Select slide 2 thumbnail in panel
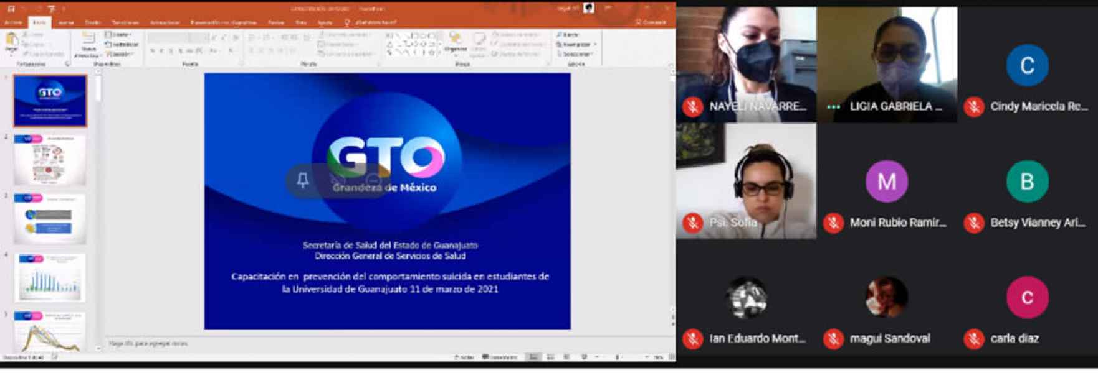Viewport: 1098px width, 373px height. (x=50, y=159)
